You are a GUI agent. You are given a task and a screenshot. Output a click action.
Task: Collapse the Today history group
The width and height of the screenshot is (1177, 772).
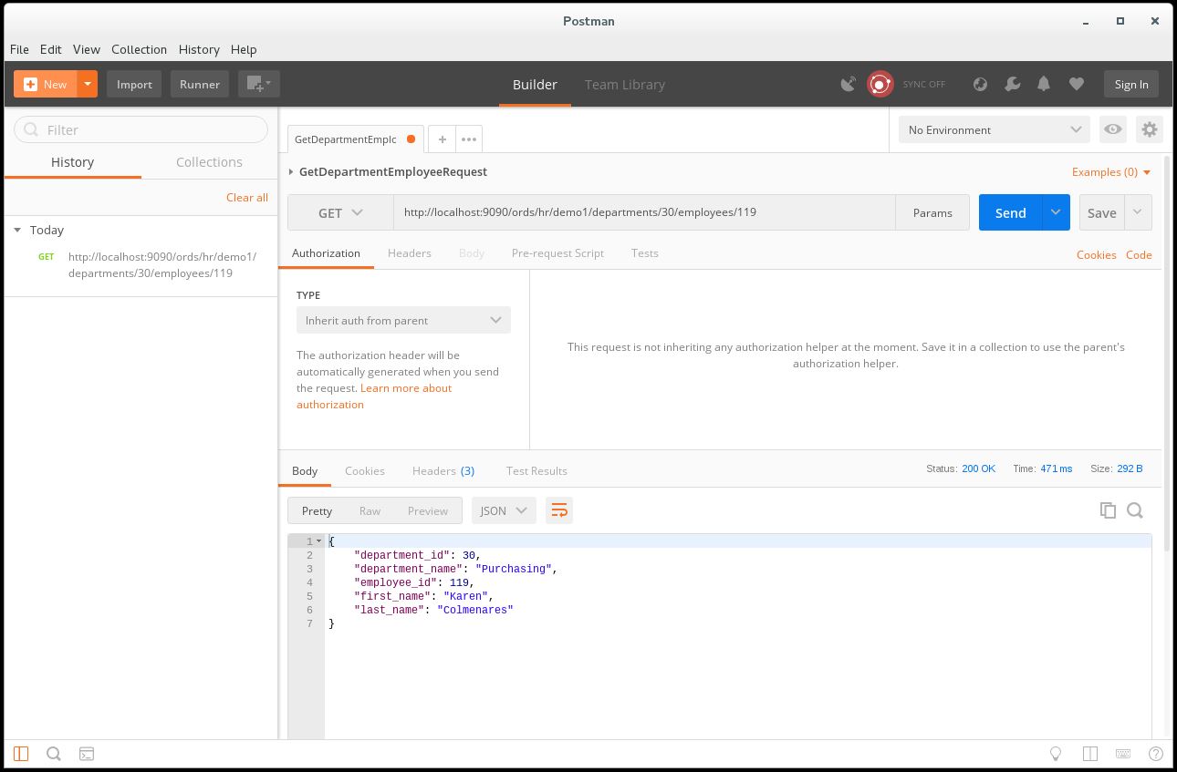click(x=17, y=230)
